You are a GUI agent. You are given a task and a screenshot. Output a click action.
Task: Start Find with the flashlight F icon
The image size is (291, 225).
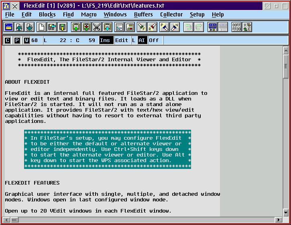142,27
